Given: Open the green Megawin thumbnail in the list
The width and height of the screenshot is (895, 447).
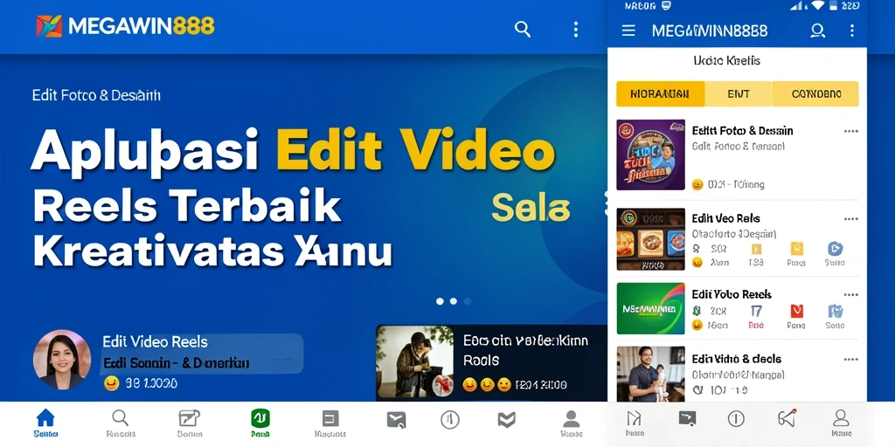Looking at the screenshot, I should (650, 308).
